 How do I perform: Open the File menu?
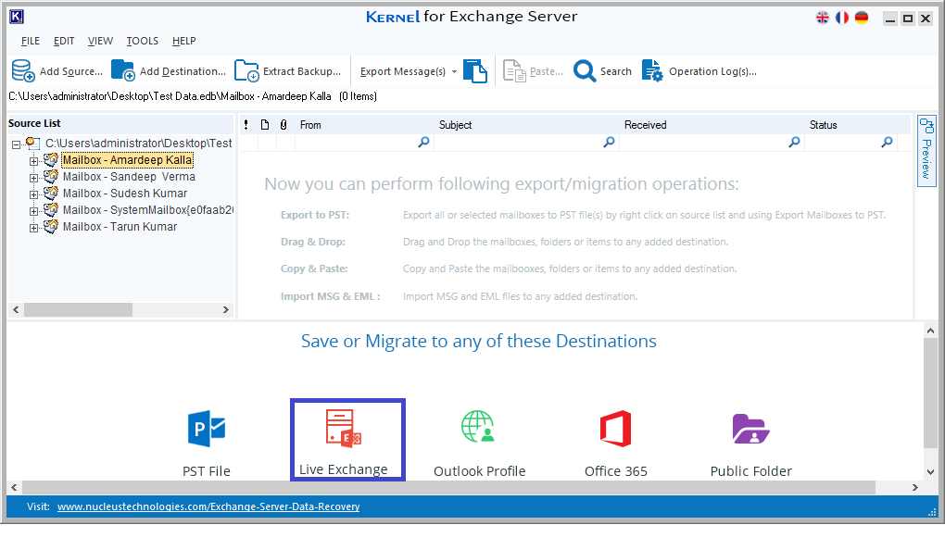(x=31, y=41)
